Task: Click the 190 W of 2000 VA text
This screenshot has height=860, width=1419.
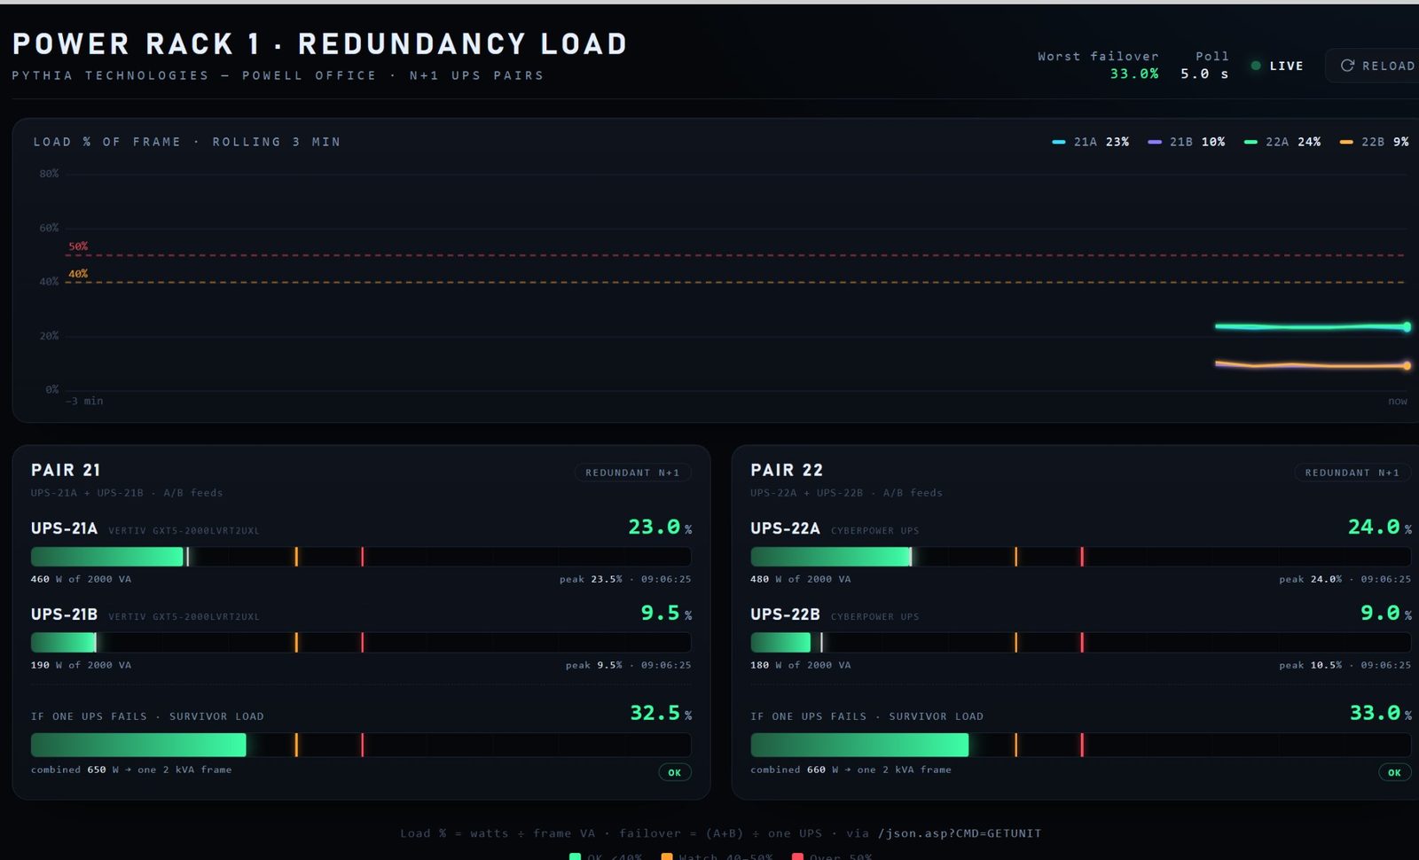Action: (x=81, y=665)
